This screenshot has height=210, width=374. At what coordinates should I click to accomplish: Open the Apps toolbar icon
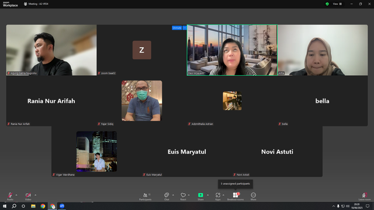pyautogui.click(x=218, y=197)
